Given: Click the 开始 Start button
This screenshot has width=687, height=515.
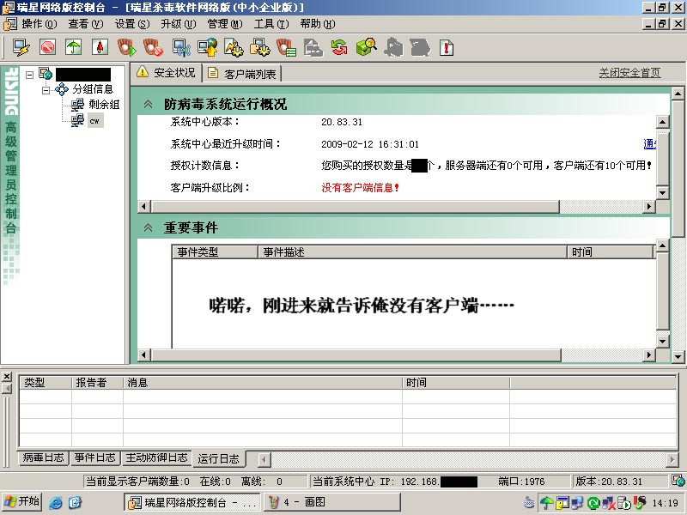Looking at the screenshot, I should (x=21, y=501).
